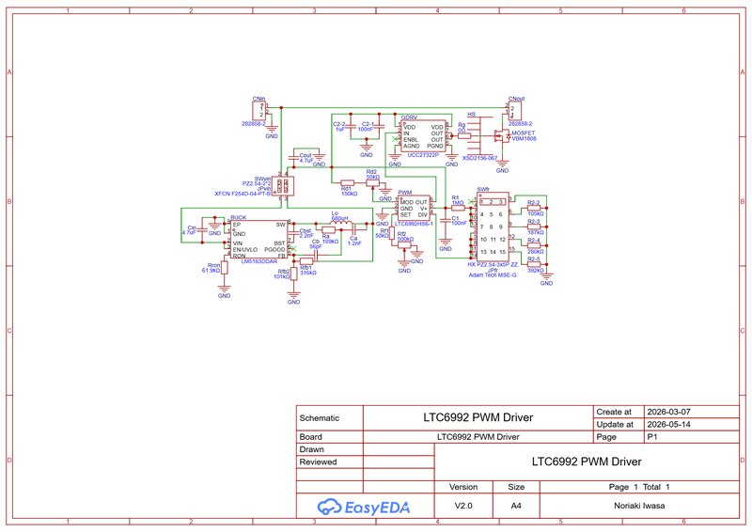Click the 'XSD2156-067' heatsink part label

(479, 158)
